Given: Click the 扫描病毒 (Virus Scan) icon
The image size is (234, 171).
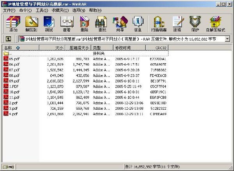Looking at the screenshot, I should point(159,22).
